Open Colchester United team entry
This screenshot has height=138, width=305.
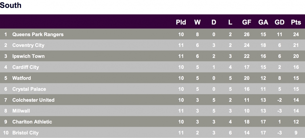(x=33, y=100)
